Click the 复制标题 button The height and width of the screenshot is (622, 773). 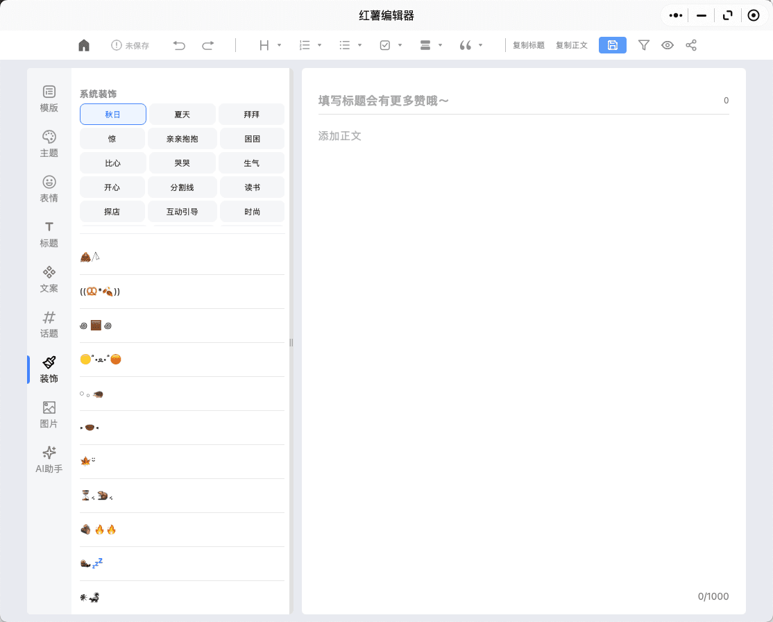point(528,45)
